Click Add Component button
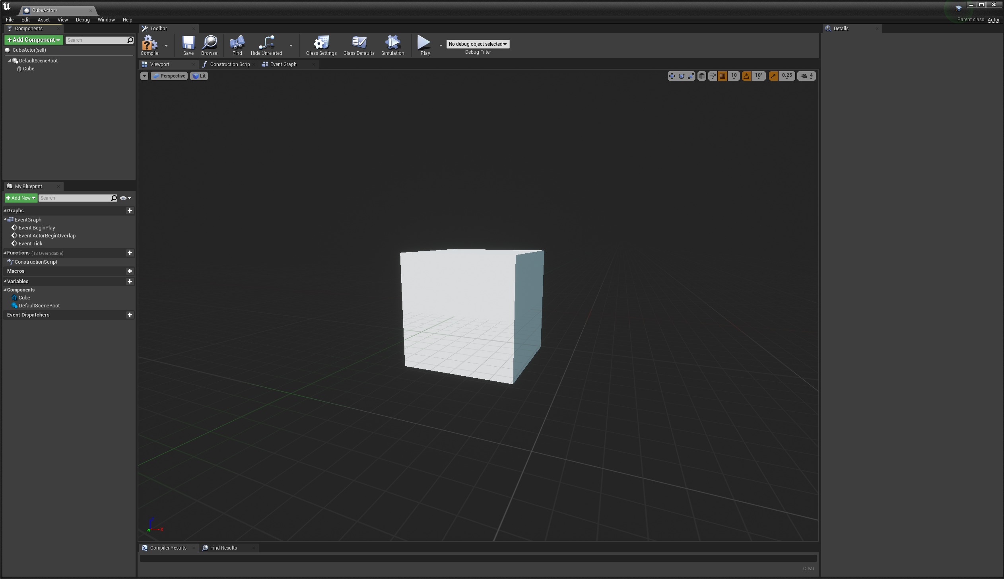Screen dimensions: 1004x579 click(x=33, y=40)
